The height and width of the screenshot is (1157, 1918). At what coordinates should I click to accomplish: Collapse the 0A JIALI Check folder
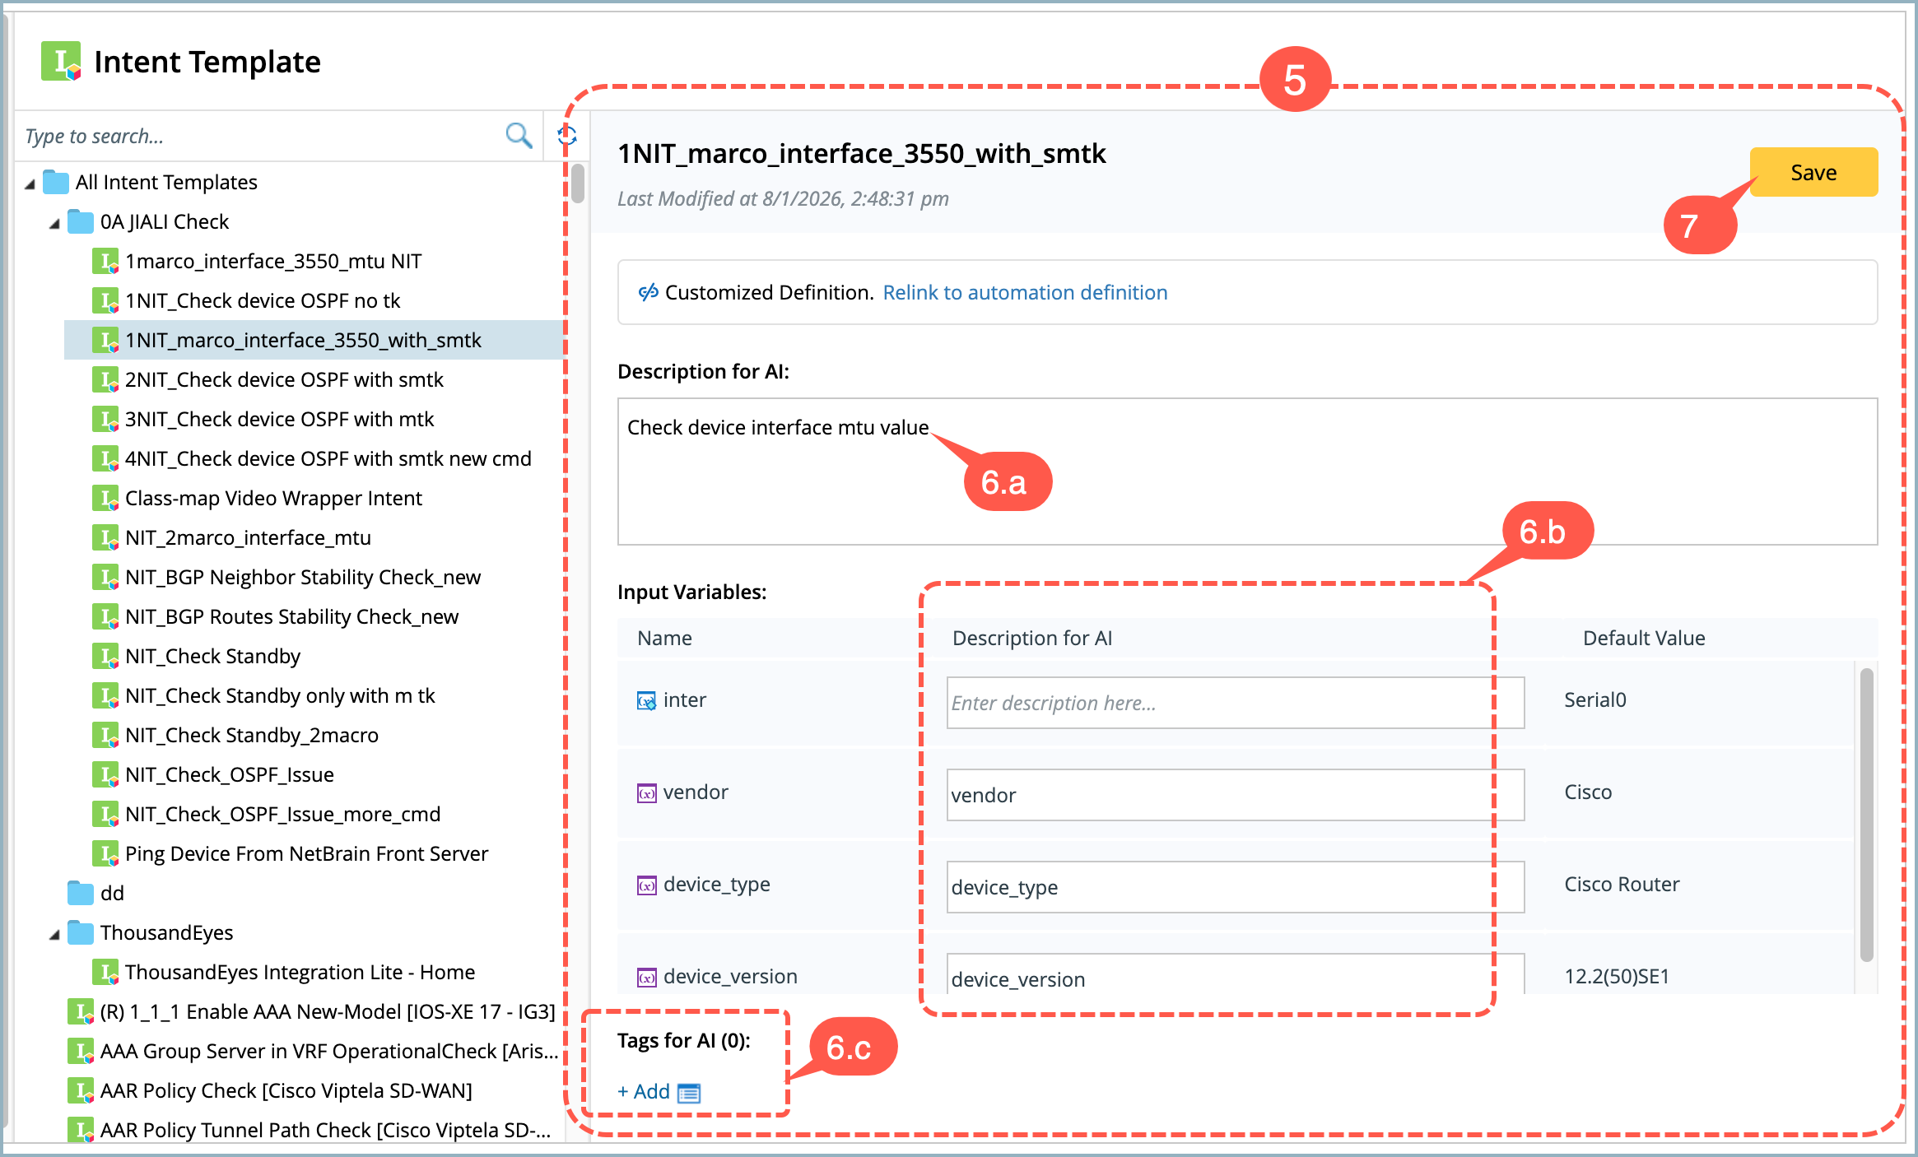[54, 222]
